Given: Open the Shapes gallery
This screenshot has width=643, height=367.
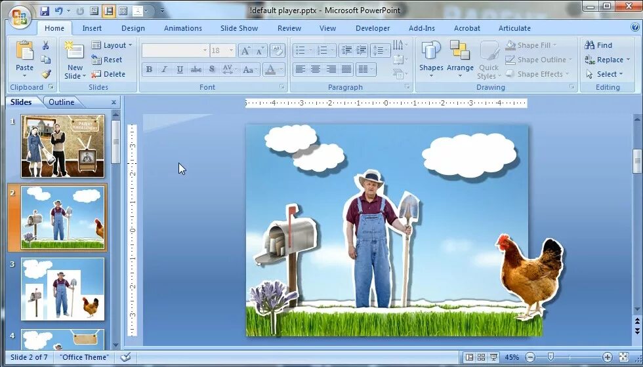Looking at the screenshot, I should 431,60.
